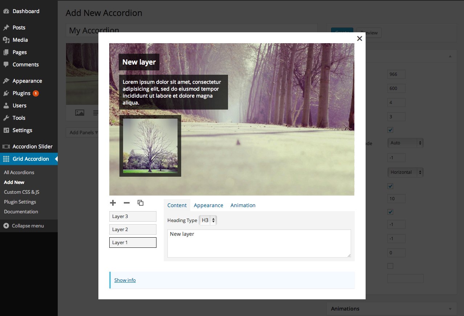This screenshot has width=464, height=316.
Task: Toggle the checkbox below value 10
Action: coord(390,212)
